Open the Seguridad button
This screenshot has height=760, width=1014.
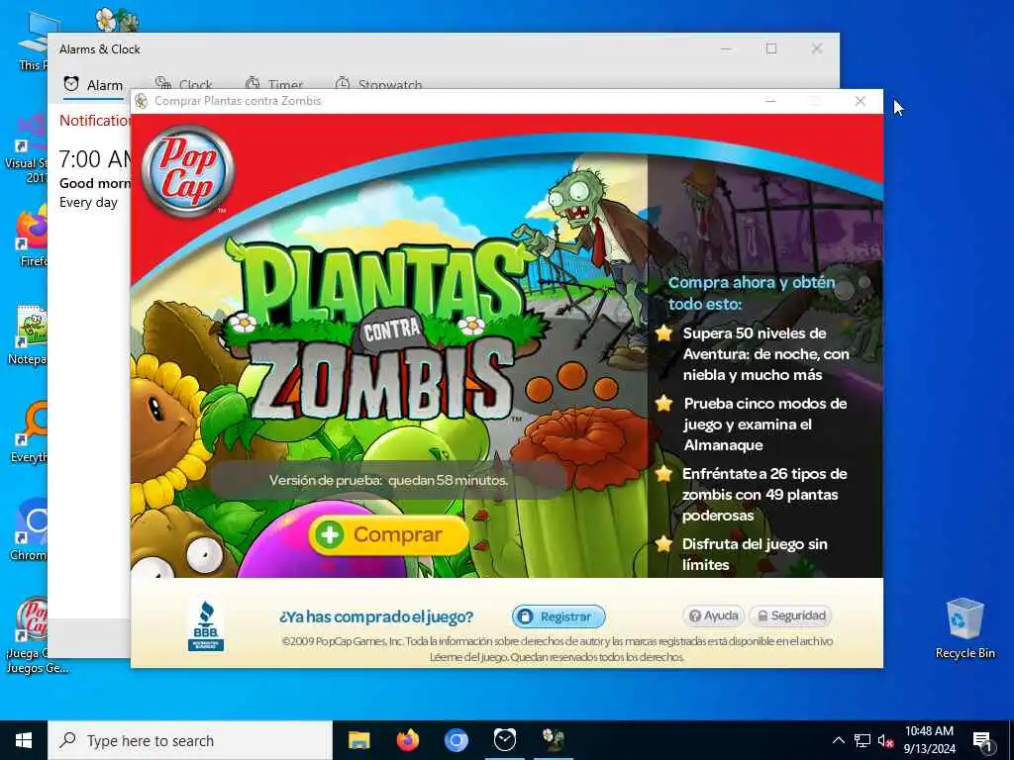pos(790,616)
